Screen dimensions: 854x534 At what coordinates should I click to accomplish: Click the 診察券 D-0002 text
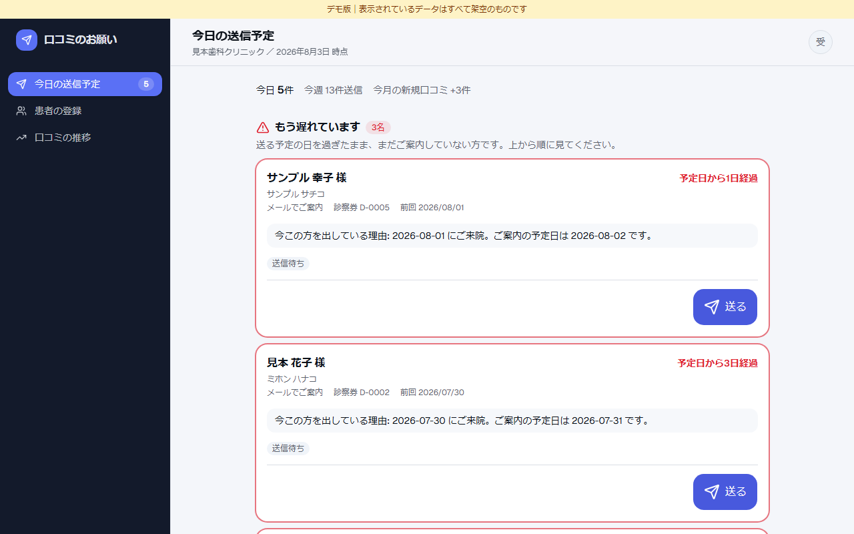[362, 392]
